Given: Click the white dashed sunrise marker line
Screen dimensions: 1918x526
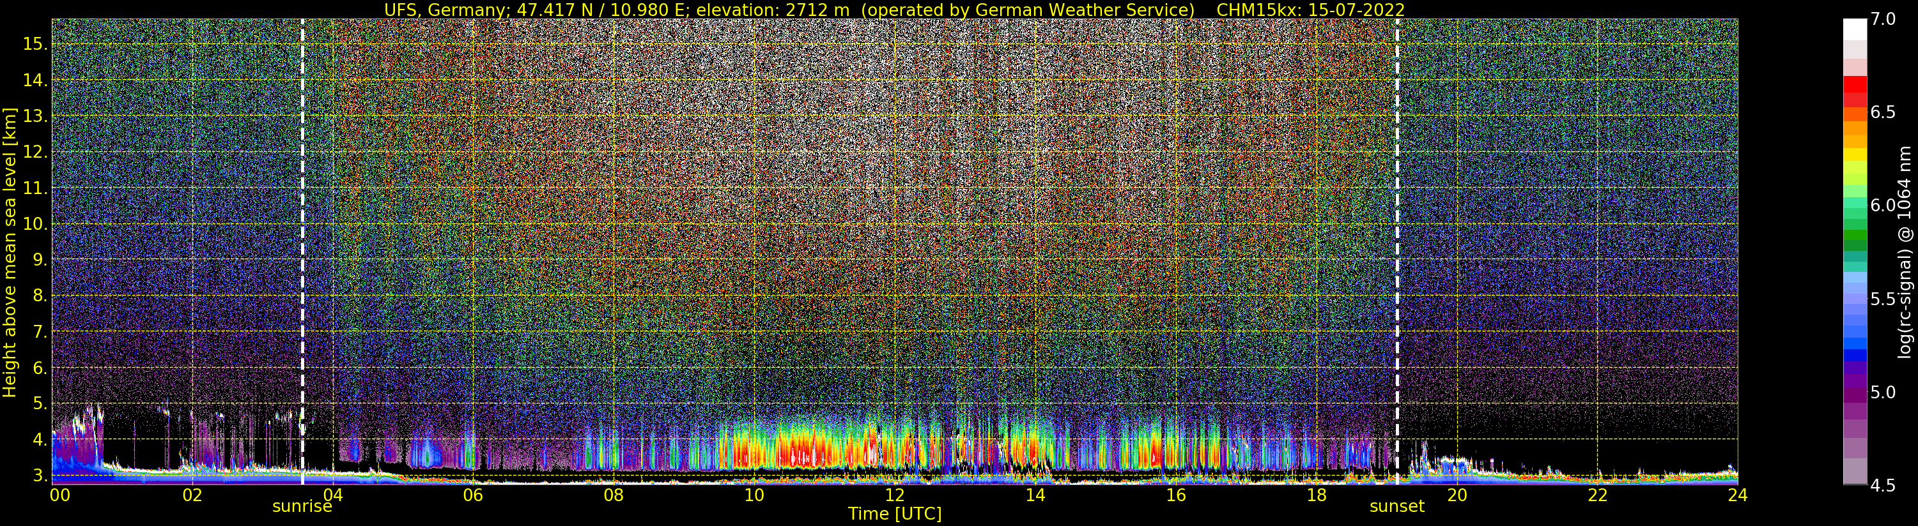Looking at the screenshot, I should pyautogui.click(x=302, y=252).
